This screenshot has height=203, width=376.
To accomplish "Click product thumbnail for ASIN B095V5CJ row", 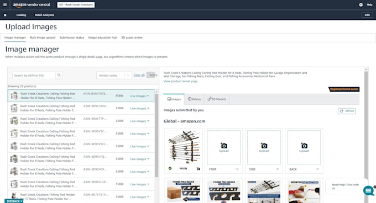I will pyautogui.click(x=14, y=146).
